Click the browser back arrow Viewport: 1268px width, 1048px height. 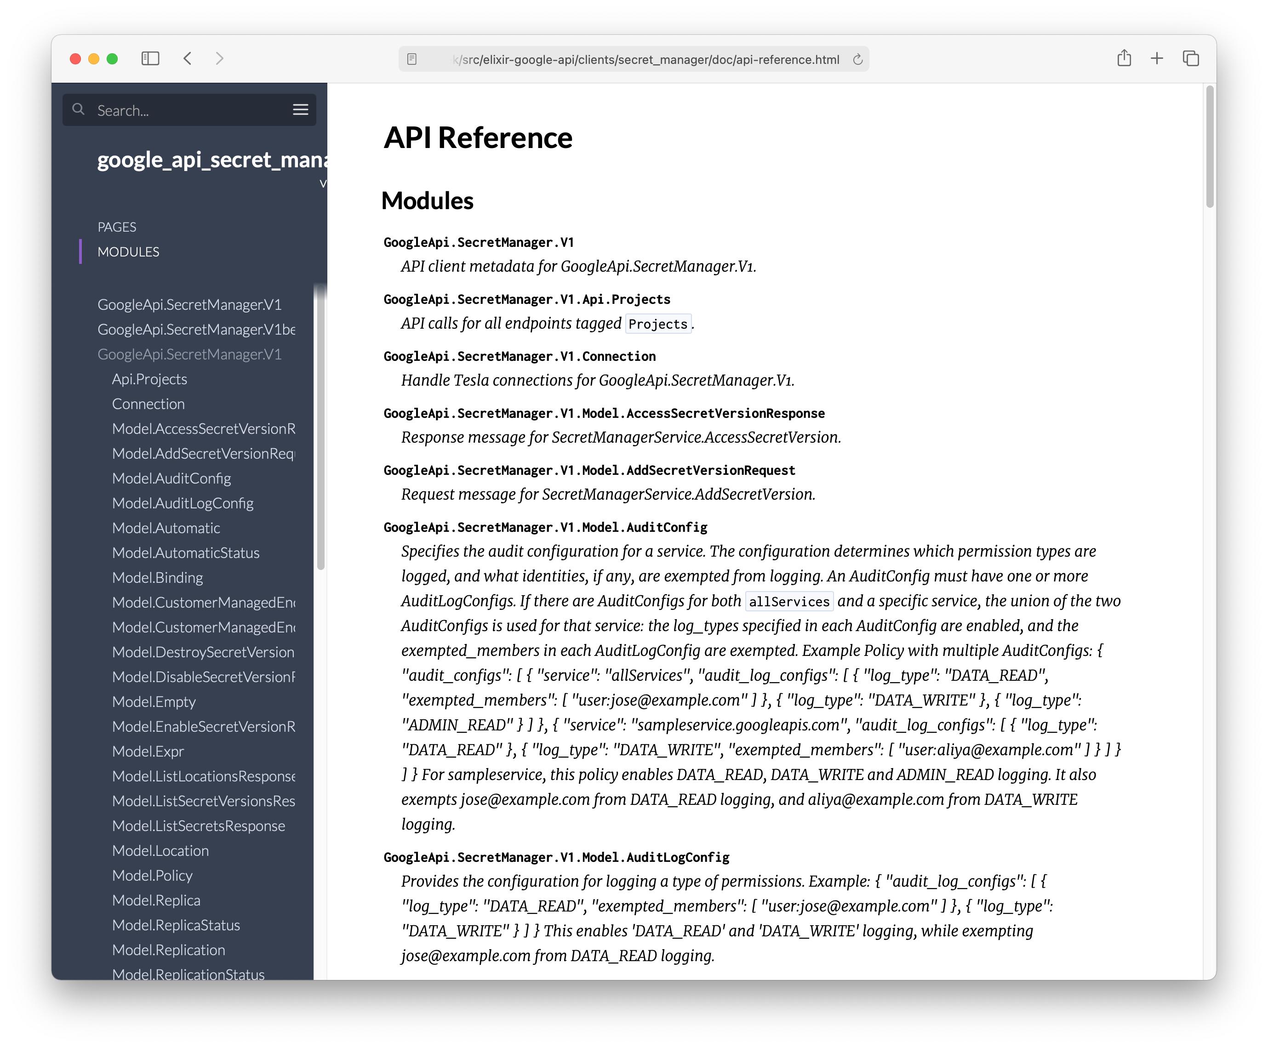pos(188,58)
